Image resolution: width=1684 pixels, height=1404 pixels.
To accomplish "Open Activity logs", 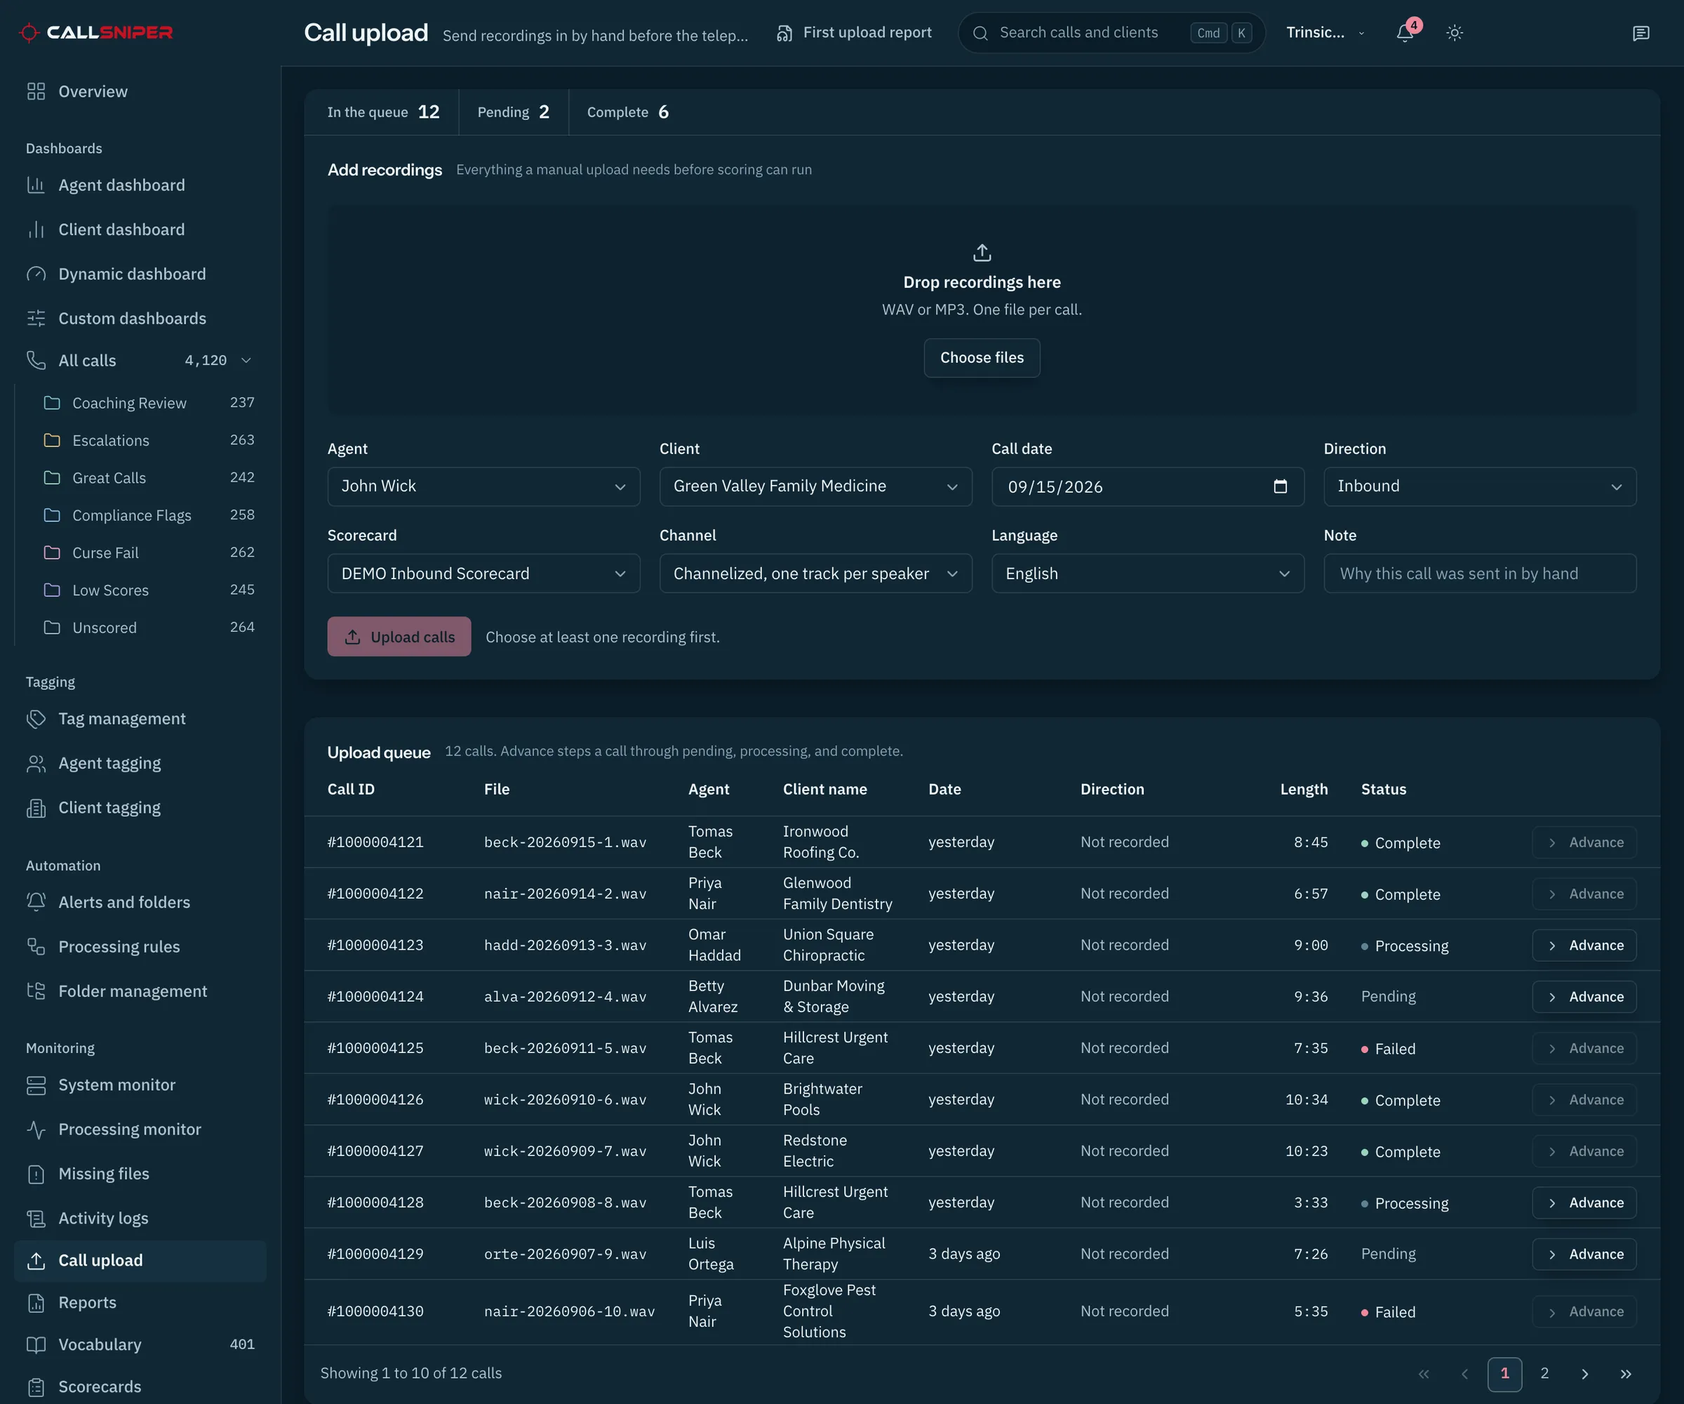I will (140, 1218).
